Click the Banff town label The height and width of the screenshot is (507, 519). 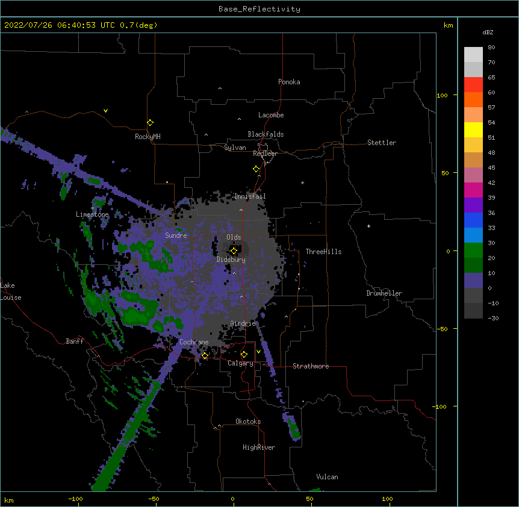pyautogui.click(x=75, y=341)
